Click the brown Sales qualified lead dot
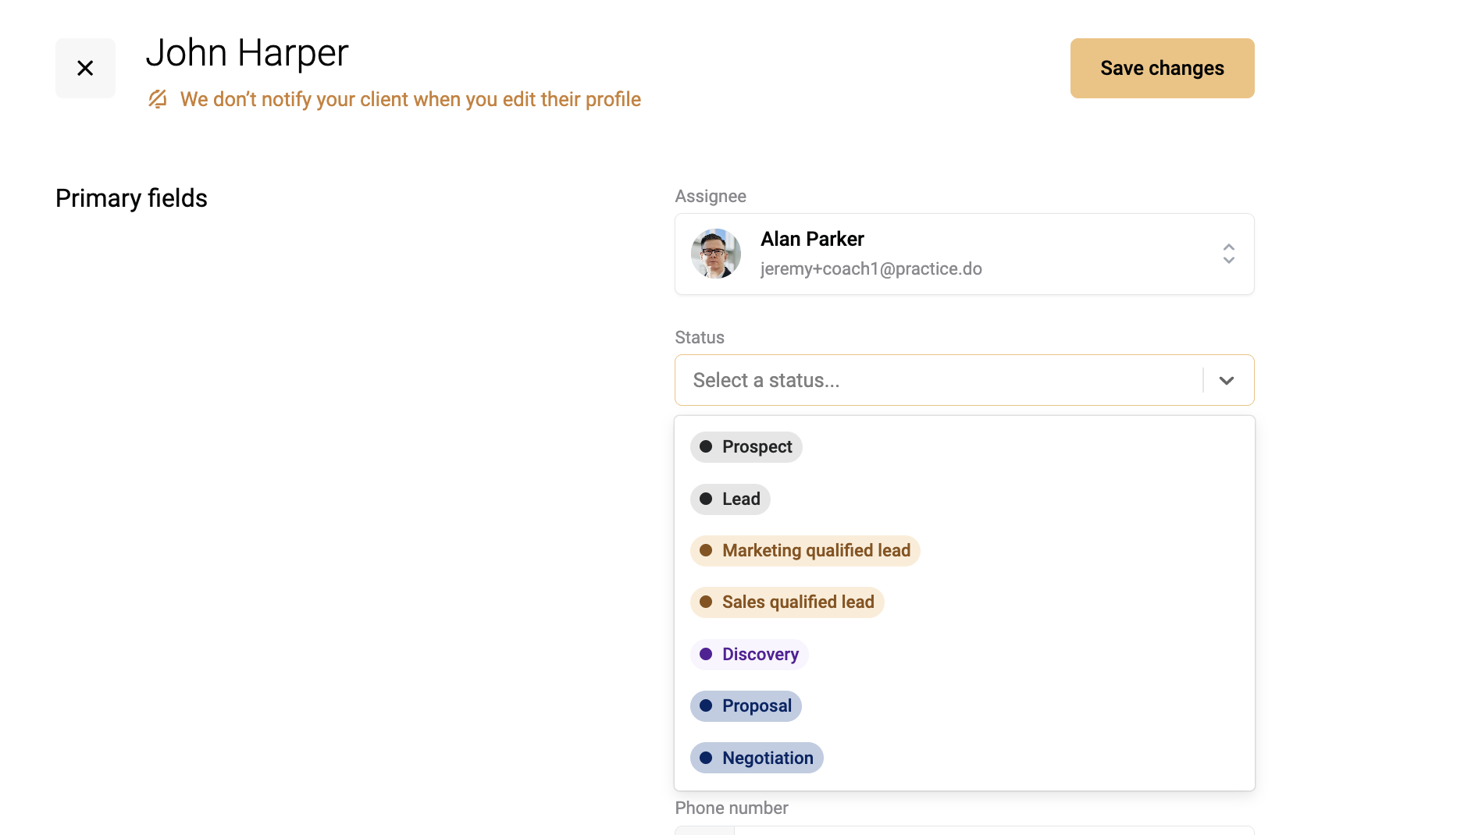1457x835 pixels. coord(706,602)
